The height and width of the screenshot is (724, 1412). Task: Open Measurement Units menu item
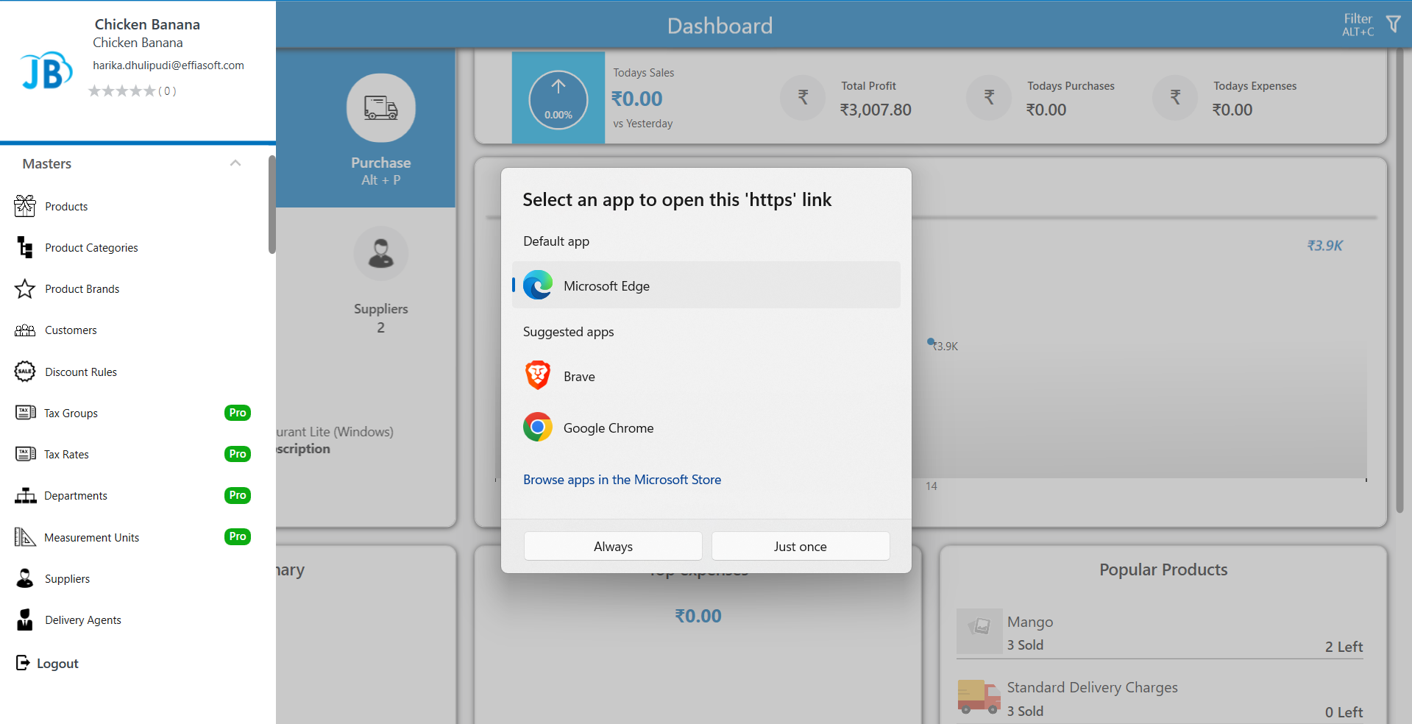click(x=91, y=538)
